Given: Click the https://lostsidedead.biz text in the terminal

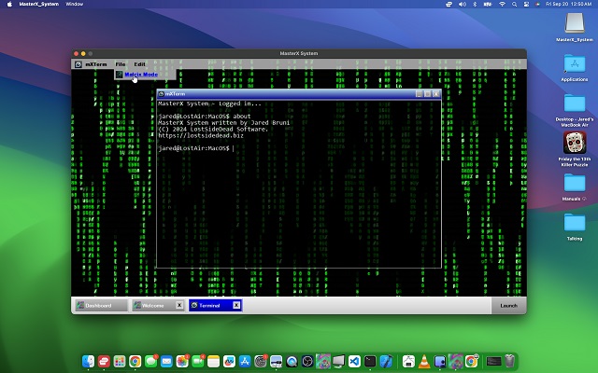Looking at the screenshot, I should (x=201, y=135).
